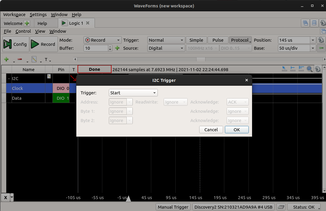Screen dimensions: 326x211
Task: Open plot settings with the gear icon
Action: (x=318, y=69)
